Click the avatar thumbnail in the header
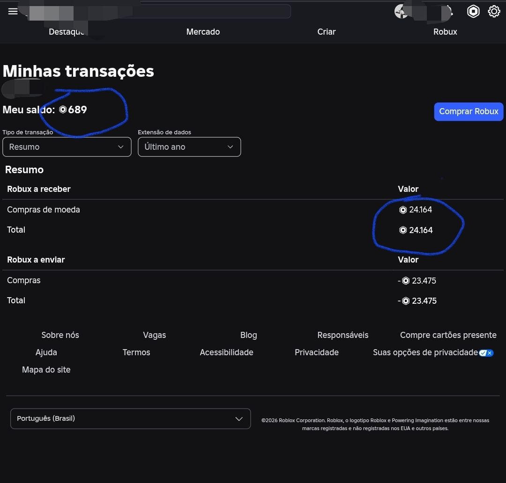Viewport: 506px width, 483px height. coord(401,12)
